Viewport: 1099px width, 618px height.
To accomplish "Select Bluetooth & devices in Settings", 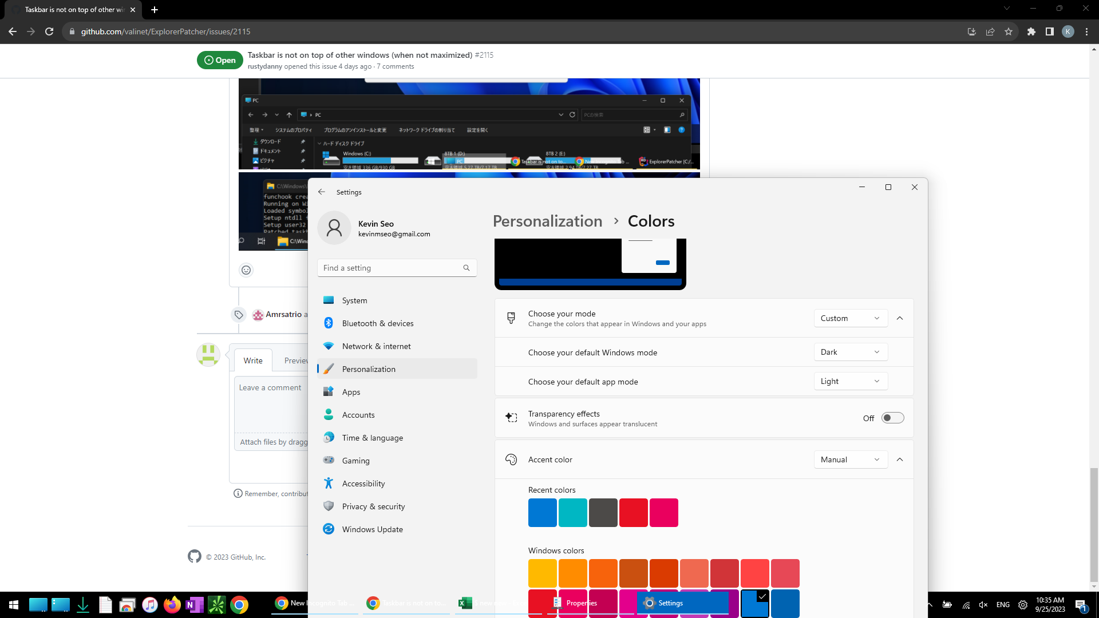I will tap(378, 323).
